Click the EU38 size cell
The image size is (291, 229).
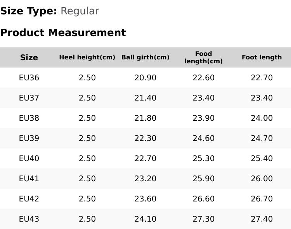[x=29, y=118]
